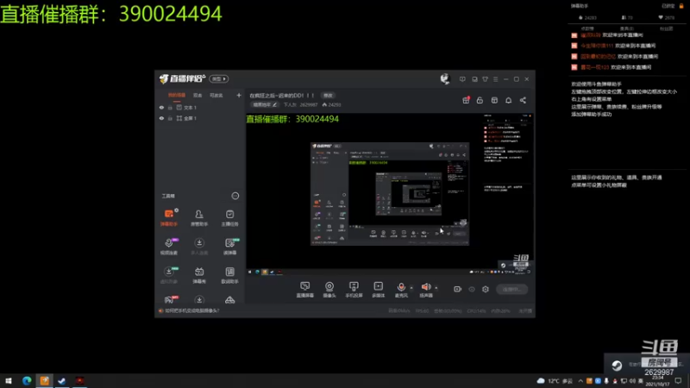
Task: Open the 房管助手 tool
Action: tap(199, 218)
